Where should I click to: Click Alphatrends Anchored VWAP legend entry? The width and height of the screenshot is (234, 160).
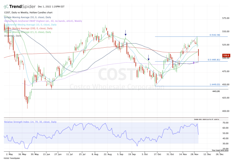[x=43, y=21]
